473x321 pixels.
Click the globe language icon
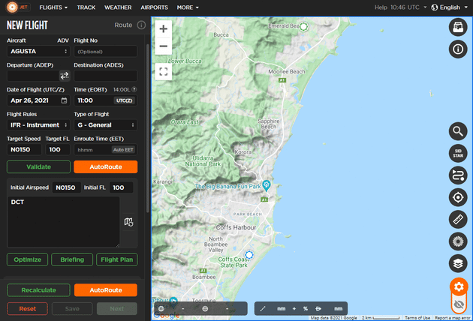coord(435,7)
